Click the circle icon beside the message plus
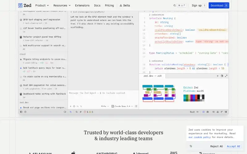The height and width of the screenshot is (154, 247). click(74, 106)
